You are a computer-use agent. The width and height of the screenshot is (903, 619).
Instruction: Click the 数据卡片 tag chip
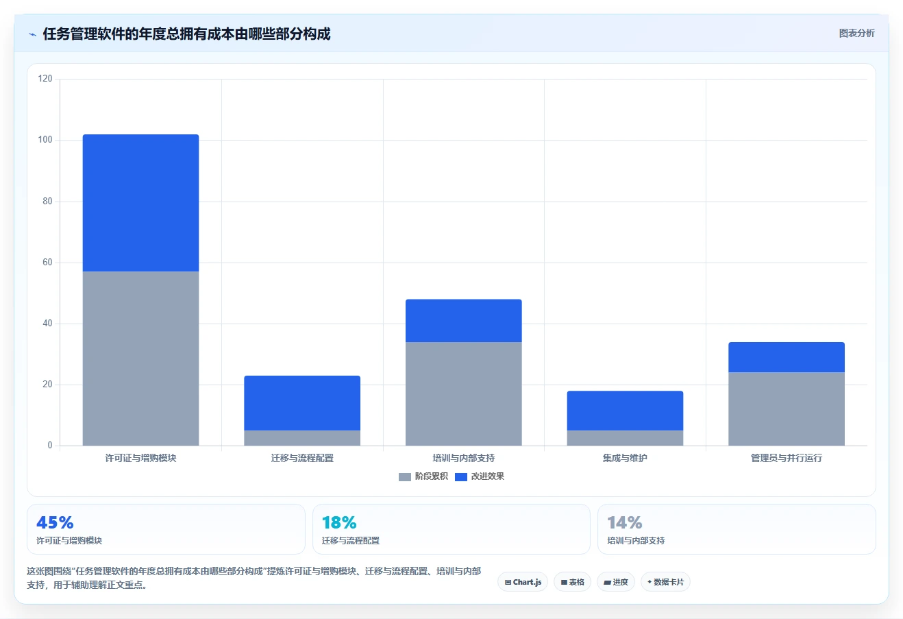click(x=665, y=582)
